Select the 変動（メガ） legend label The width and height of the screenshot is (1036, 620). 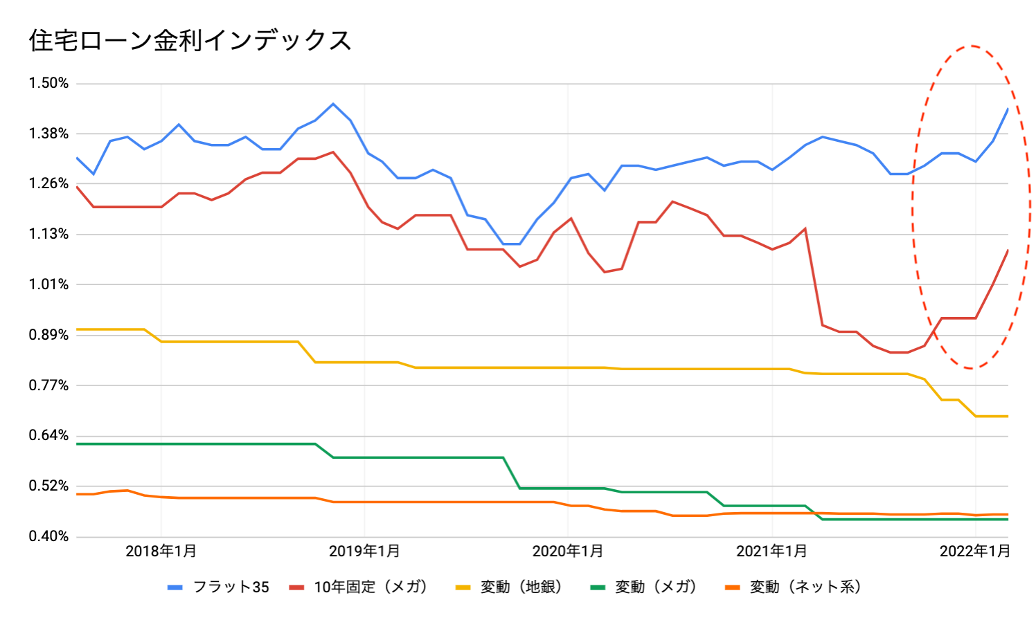656,587
